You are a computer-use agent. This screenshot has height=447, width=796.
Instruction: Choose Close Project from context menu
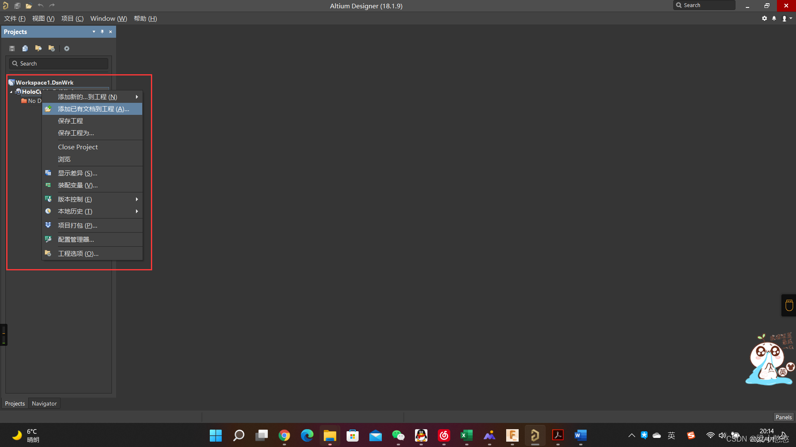click(78, 147)
